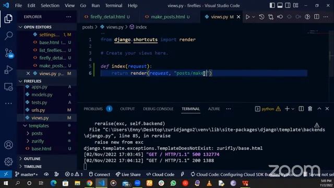334x188 pixels.
Task: Expand the posts folder under templates
Action: tap(37, 134)
